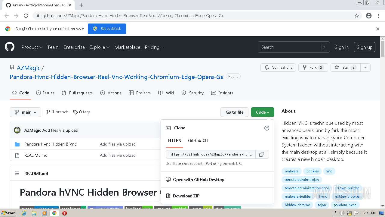Open the Pandora Hvnc Hidden B Vnc folder
This screenshot has width=385, height=217.
pos(51,144)
